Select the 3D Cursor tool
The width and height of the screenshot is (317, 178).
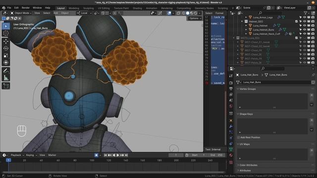pyautogui.click(x=5, y=33)
